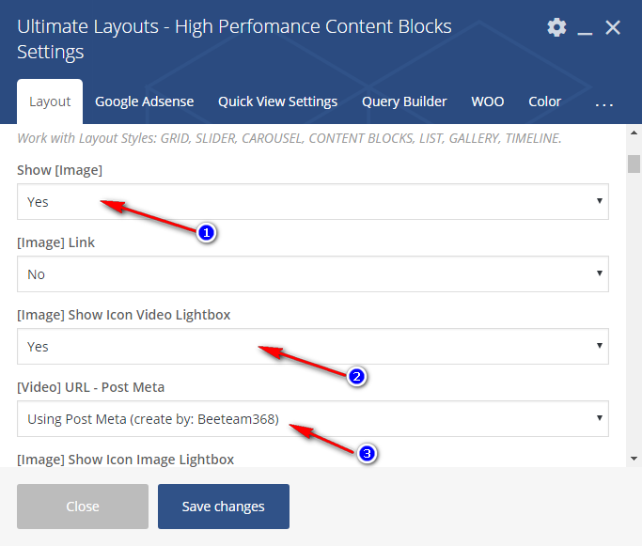Click the vertical scrollbar thumb
The image size is (642, 546).
tap(634, 164)
